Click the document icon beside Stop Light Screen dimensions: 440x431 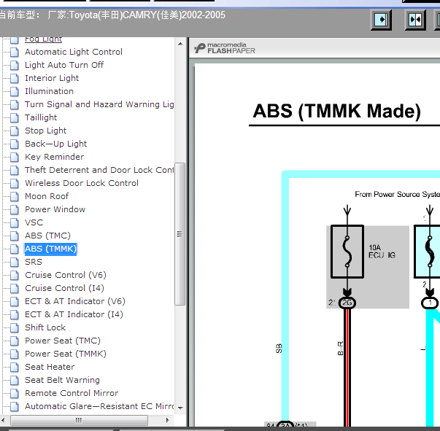coord(15,131)
